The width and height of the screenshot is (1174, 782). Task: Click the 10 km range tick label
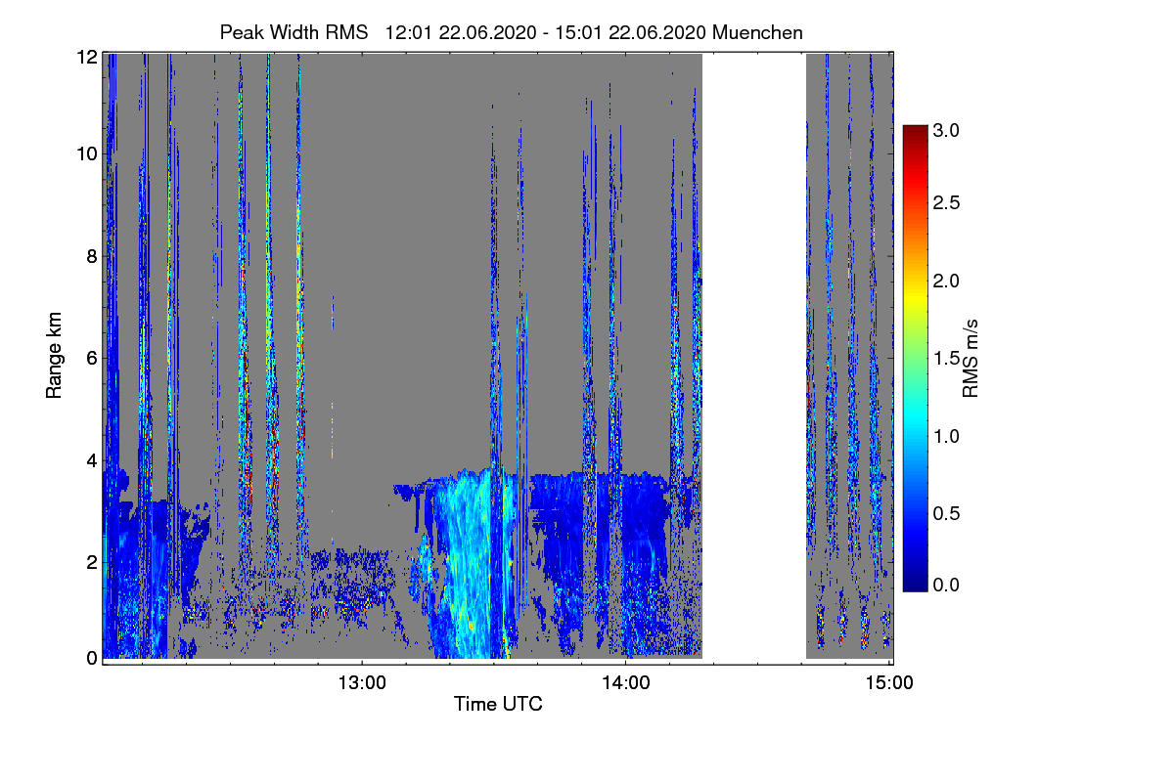tap(86, 154)
